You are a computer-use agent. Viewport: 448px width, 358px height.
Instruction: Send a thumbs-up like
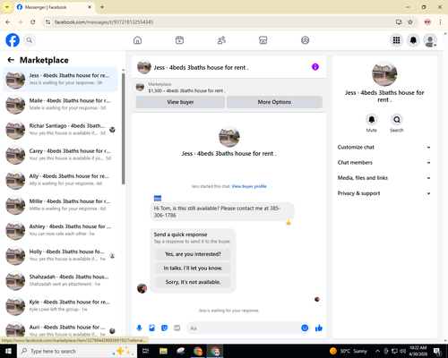(x=319, y=328)
